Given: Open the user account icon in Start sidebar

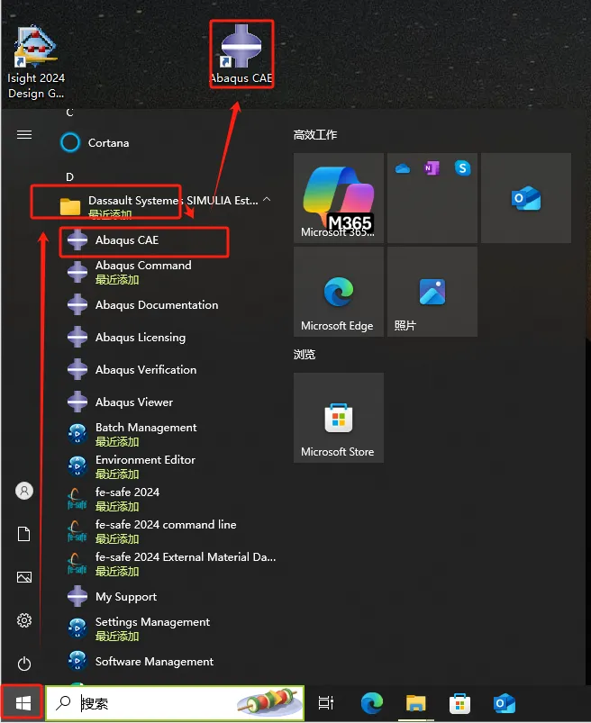Looking at the screenshot, I should tap(24, 491).
